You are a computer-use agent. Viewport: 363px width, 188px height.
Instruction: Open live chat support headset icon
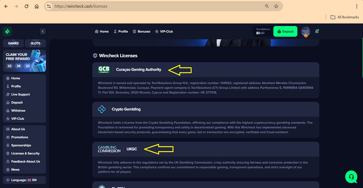pos(351,177)
